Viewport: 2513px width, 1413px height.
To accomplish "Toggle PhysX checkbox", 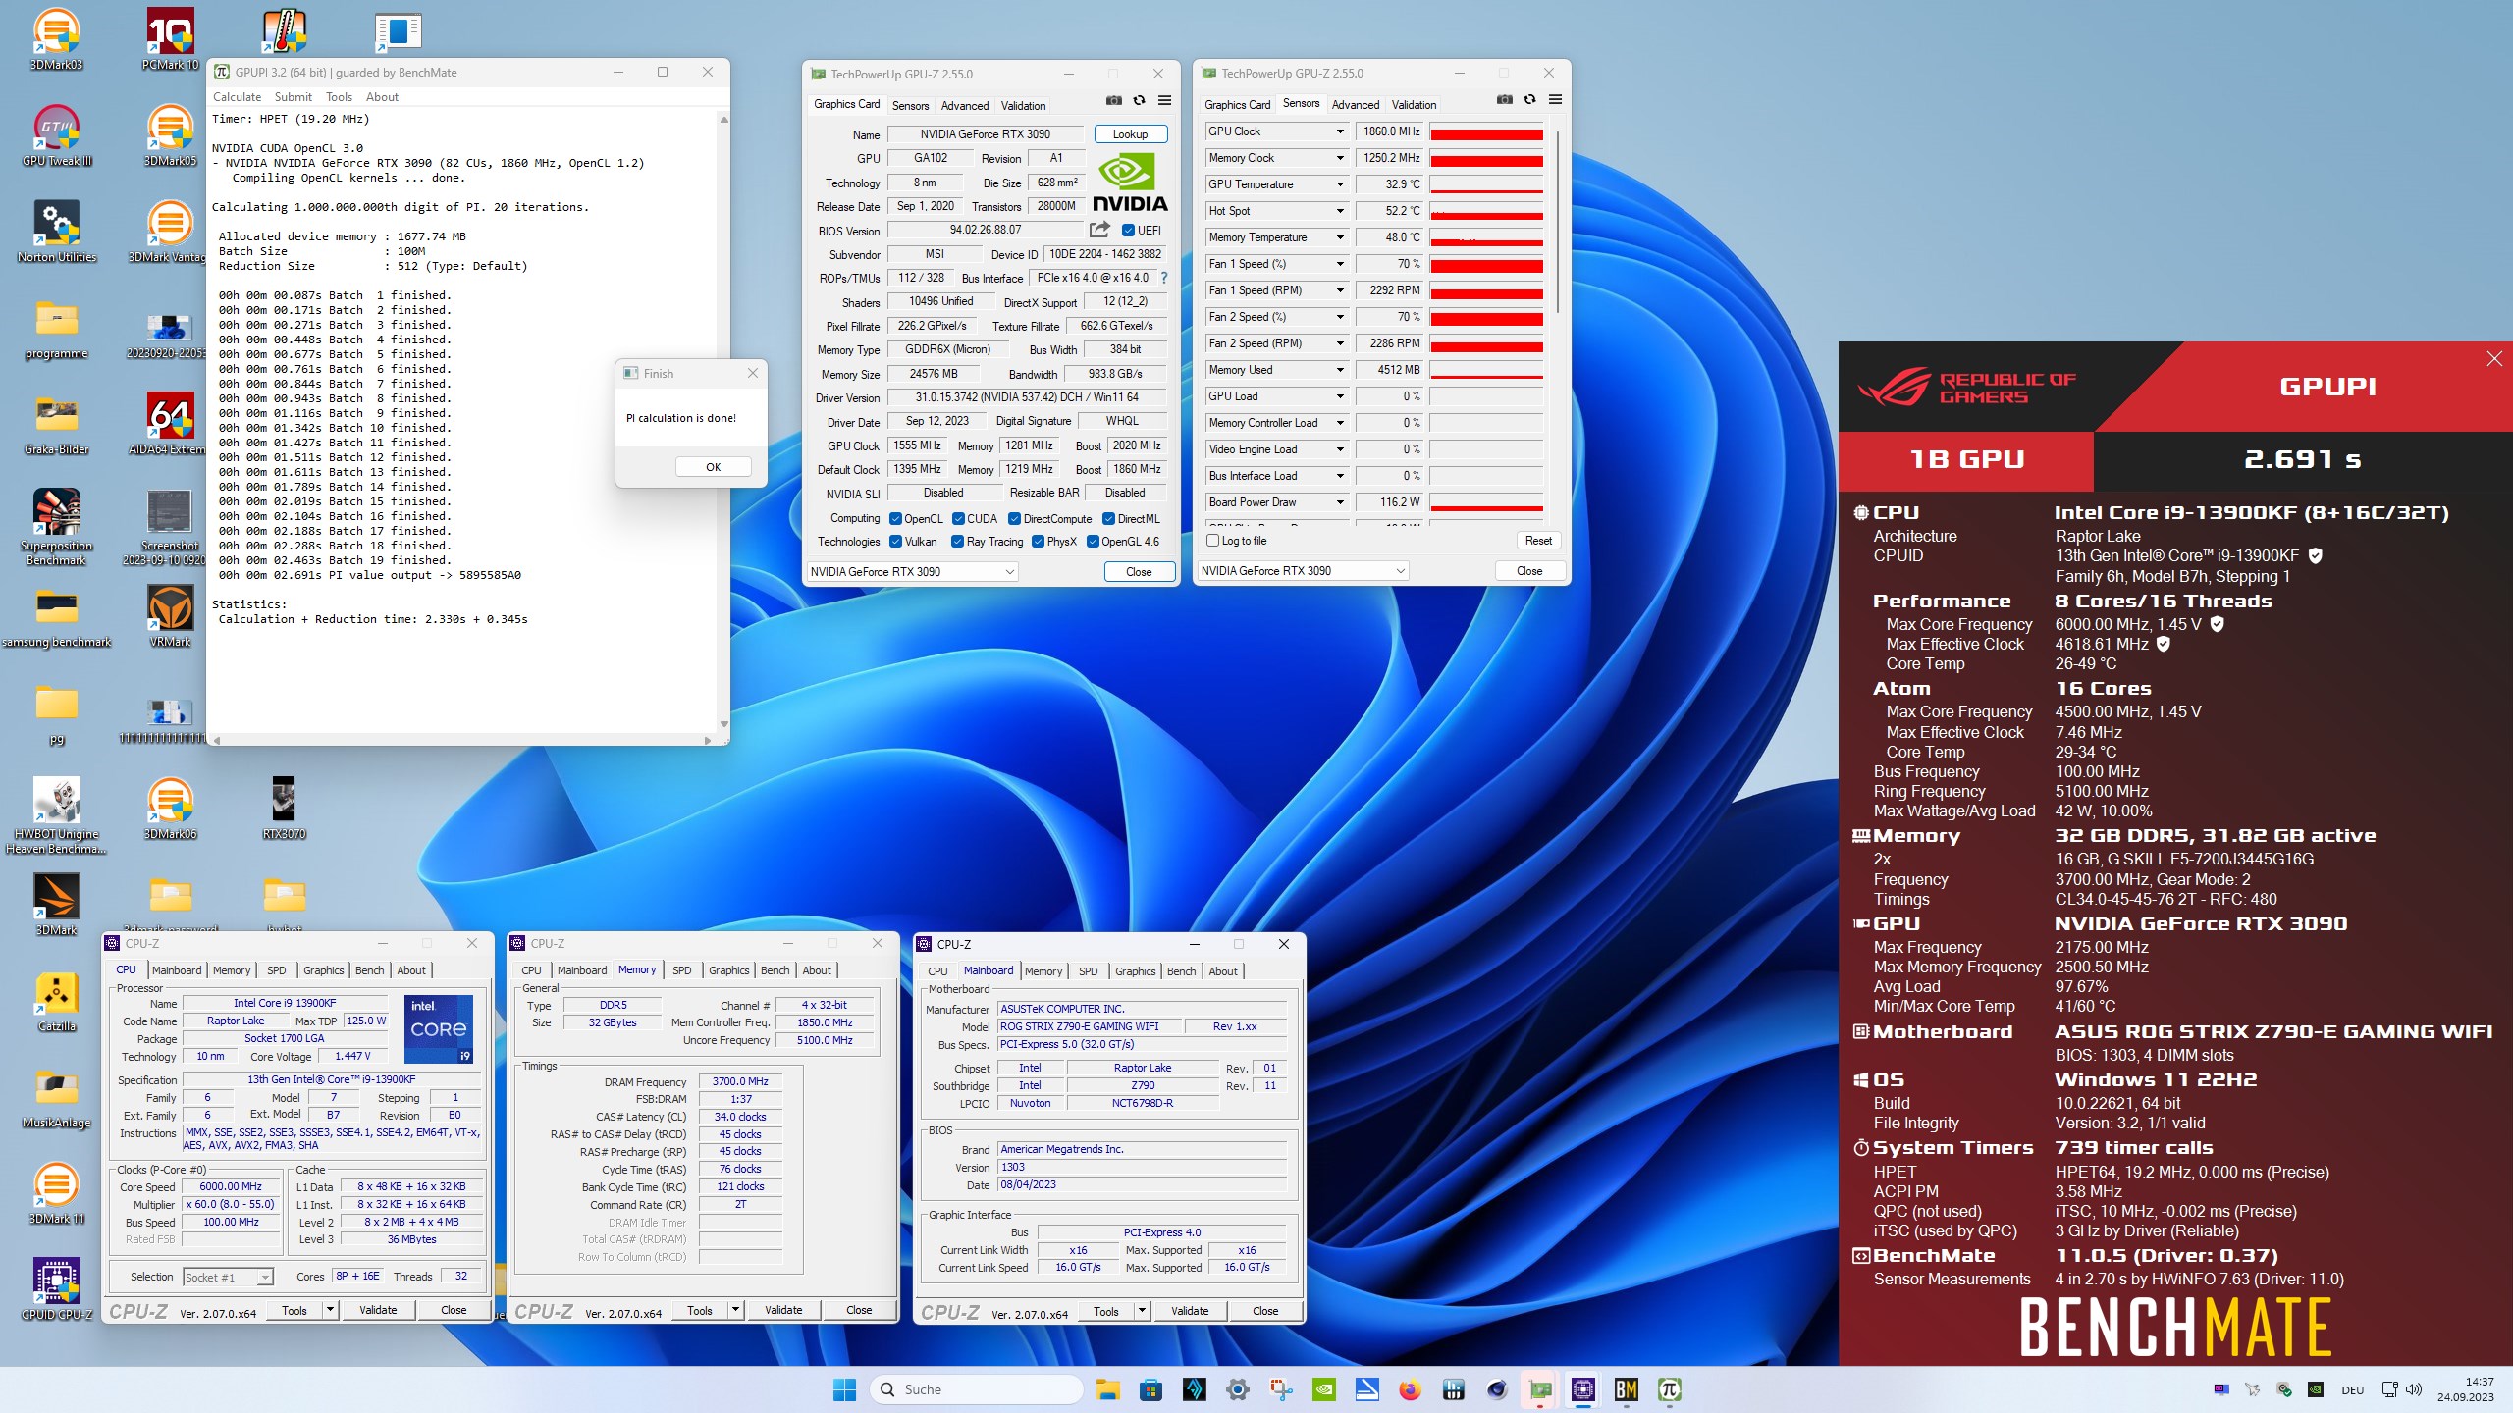I will tap(1038, 542).
